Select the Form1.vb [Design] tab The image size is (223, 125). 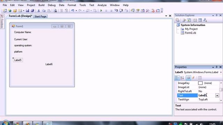tap(20, 16)
